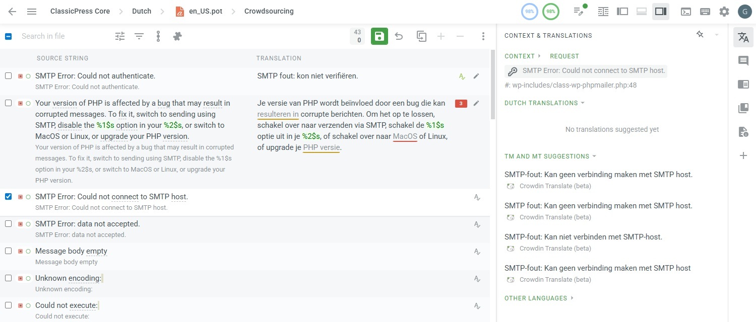Click the 98% translation progress circle
This screenshot has width=756, height=322.
[x=529, y=11]
